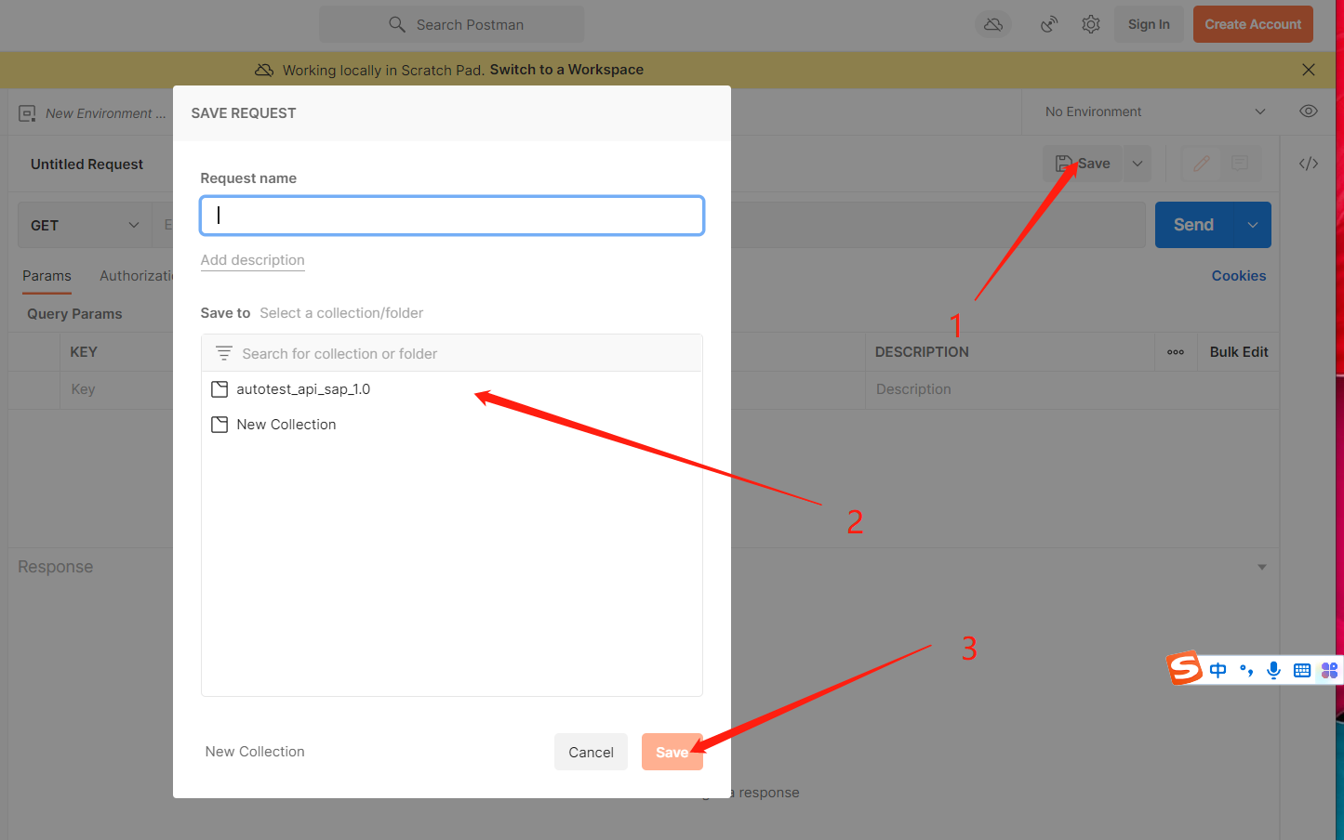Open the No Environment dropdown
The height and width of the screenshot is (840, 1344).
pyautogui.click(x=1154, y=112)
